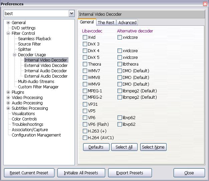Open the Advanced tab

tap(127, 22)
